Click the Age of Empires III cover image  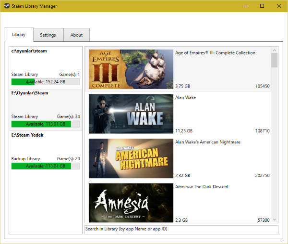(131, 69)
